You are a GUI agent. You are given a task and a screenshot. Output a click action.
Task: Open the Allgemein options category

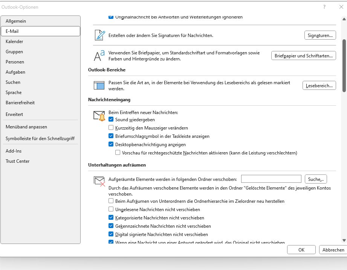(x=40, y=21)
